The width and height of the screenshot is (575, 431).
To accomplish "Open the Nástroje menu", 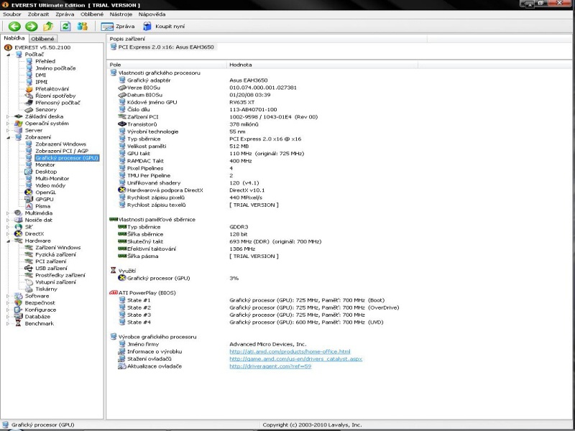I will [121, 14].
